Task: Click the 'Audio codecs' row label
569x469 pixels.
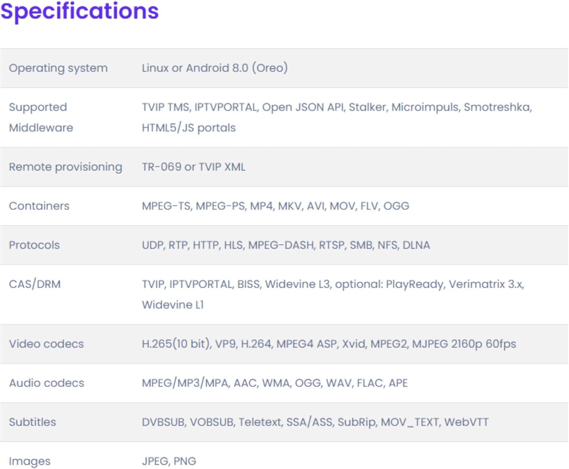Action: (x=46, y=383)
